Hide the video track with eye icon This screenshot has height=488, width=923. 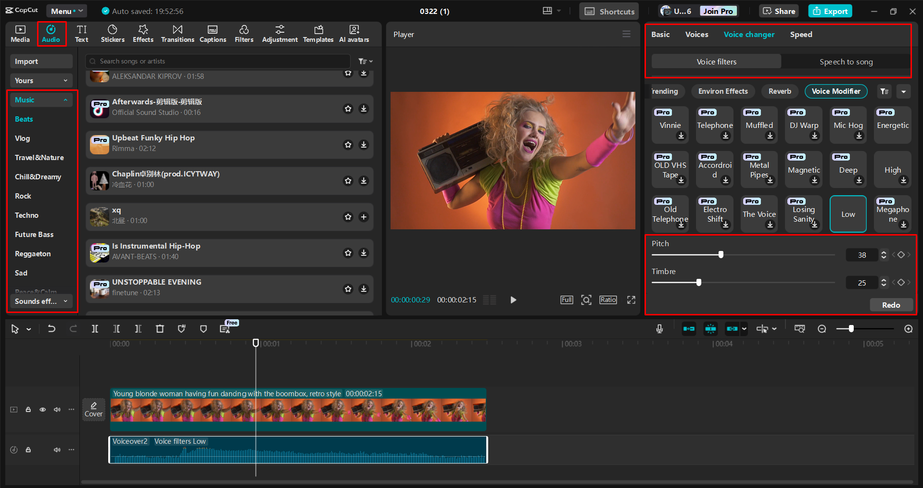click(x=43, y=410)
